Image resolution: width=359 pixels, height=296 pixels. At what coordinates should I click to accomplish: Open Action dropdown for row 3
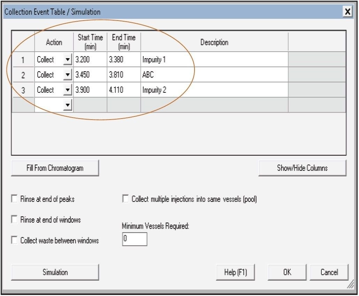pos(68,90)
